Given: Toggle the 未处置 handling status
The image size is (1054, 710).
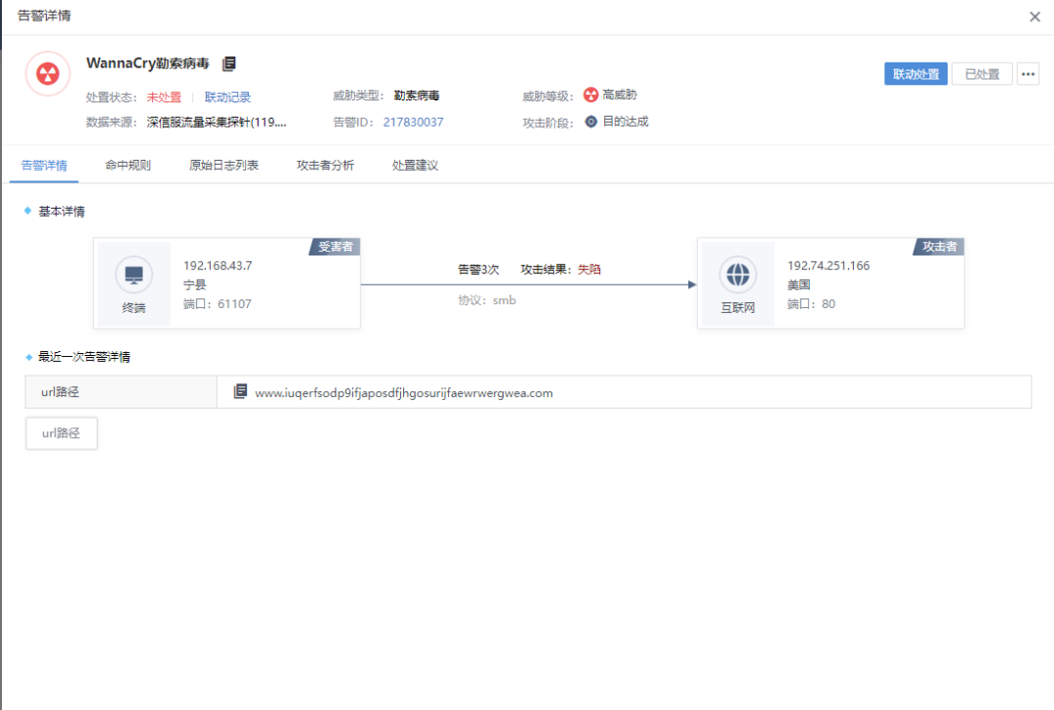Looking at the screenshot, I should (x=163, y=97).
